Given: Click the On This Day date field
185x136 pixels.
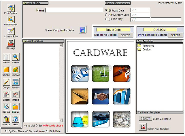Looking at the screenshot, I should coord(140,20).
